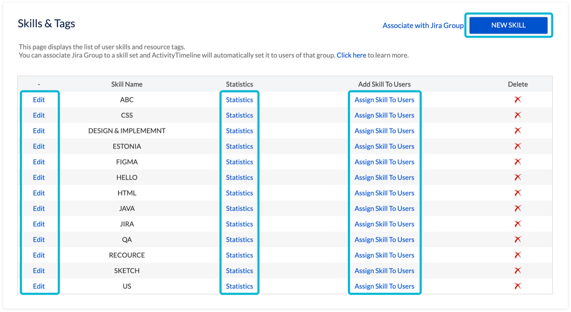Image resolution: width=571 pixels, height=312 pixels.
Task: Follow the Click here learn more link
Action: [x=351, y=55]
